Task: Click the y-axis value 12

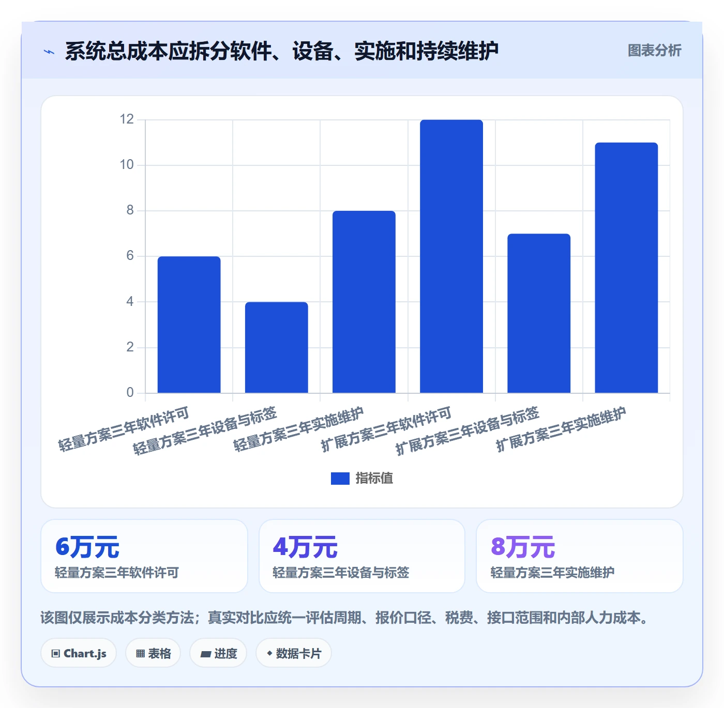Action: [x=127, y=119]
